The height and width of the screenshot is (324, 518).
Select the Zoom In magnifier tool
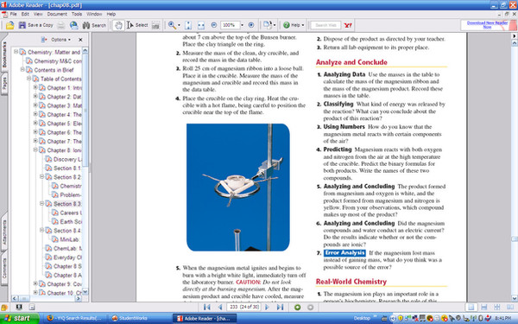(x=172, y=25)
